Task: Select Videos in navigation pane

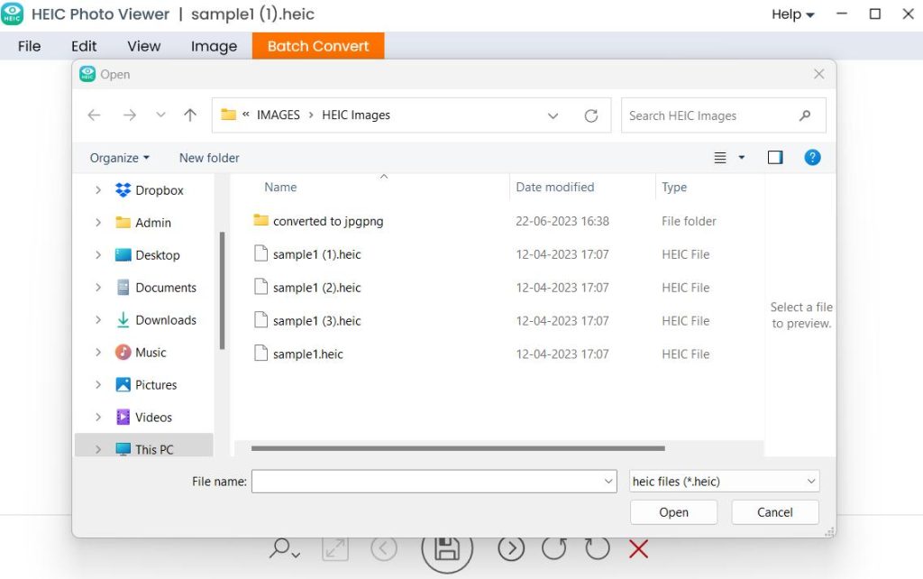Action: [153, 417]
